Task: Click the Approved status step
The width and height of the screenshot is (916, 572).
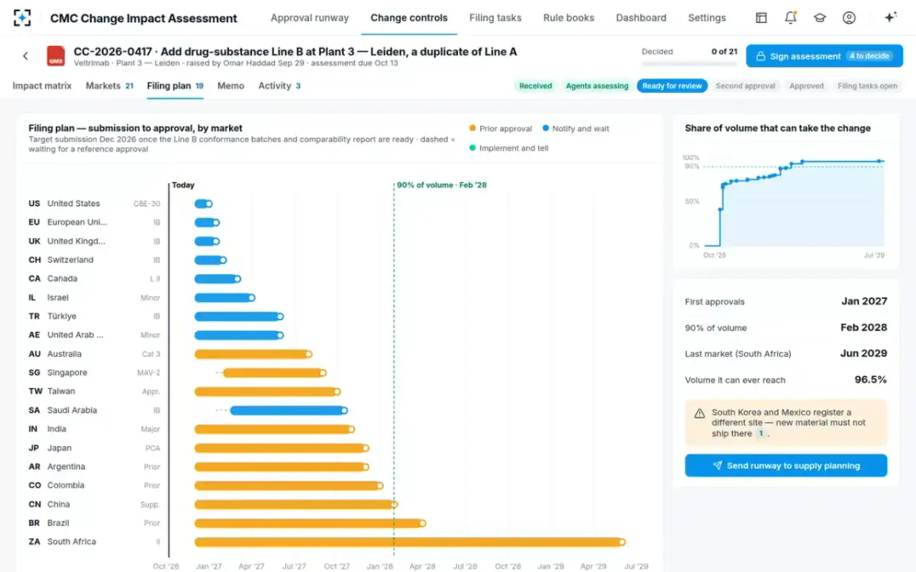Action: tap(806, 86)
